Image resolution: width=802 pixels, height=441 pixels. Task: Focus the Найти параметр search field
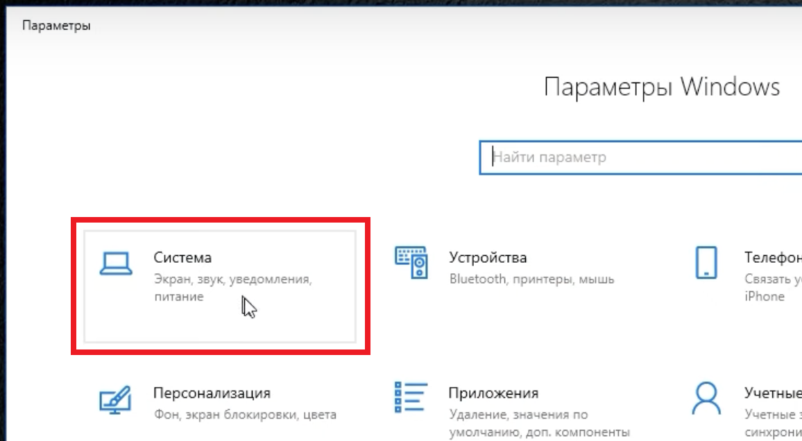(640, 157)
